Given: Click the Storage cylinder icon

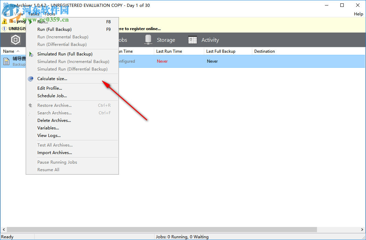Looking at the screenshot, I should tap(148, 39).
